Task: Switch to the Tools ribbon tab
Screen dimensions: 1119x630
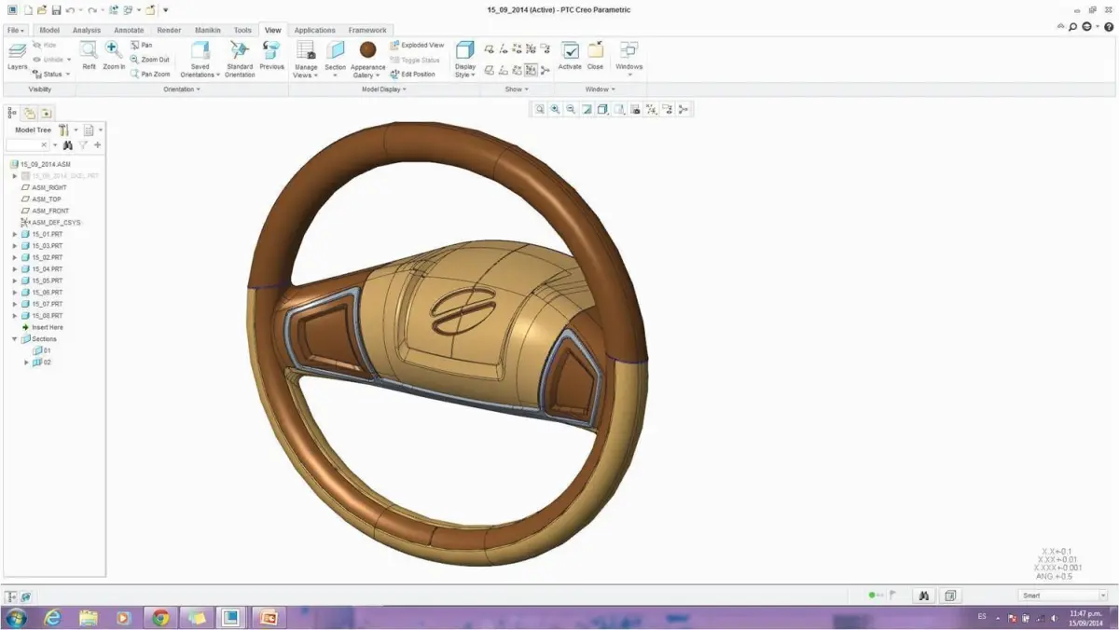Action: coord(242,30)
